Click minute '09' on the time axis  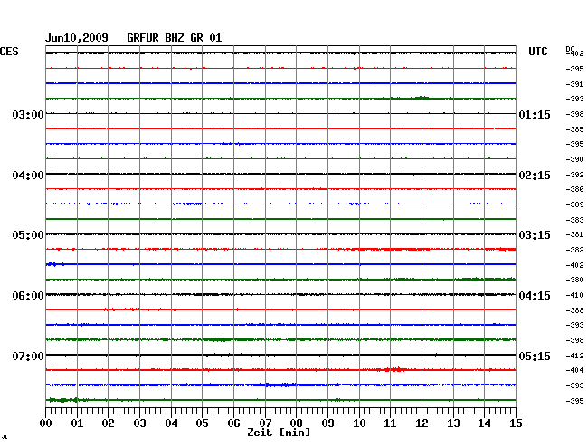click(x=327, y=423)
